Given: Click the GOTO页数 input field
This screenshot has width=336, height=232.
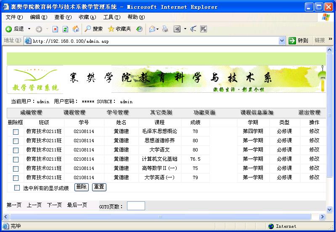Looking at the screenshot, I should click(136, 206).
